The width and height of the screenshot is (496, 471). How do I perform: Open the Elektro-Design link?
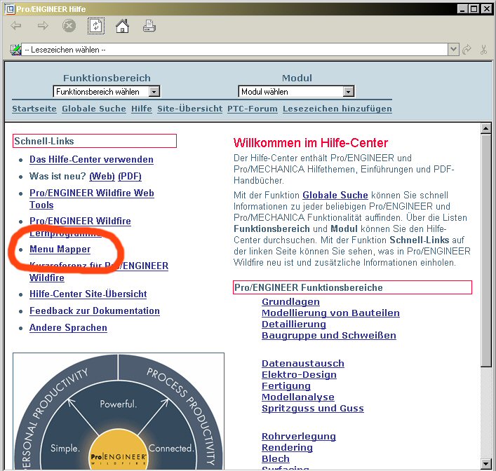pos(300,374)
